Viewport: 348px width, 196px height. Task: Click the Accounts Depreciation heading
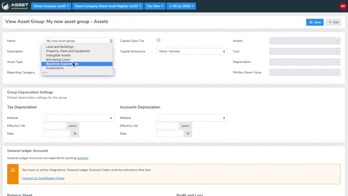pyautogui.click(x=140, y=107)
